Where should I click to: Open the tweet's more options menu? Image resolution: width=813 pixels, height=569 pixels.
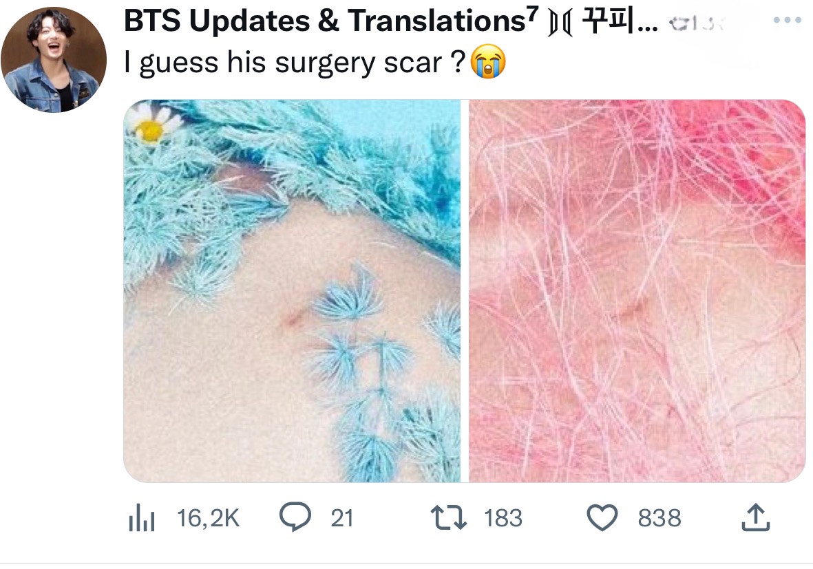click(787, 20)
